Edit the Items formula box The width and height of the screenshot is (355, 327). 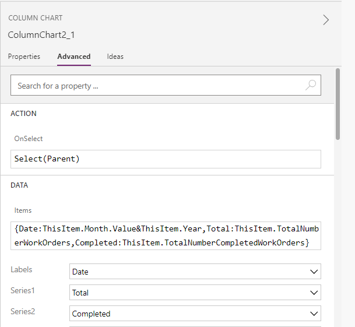(x=166, y=235)
